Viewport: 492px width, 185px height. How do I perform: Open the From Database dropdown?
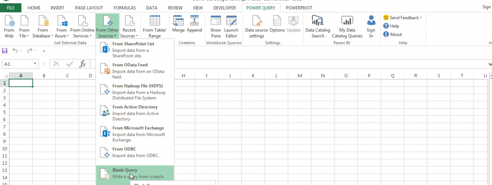43,26
